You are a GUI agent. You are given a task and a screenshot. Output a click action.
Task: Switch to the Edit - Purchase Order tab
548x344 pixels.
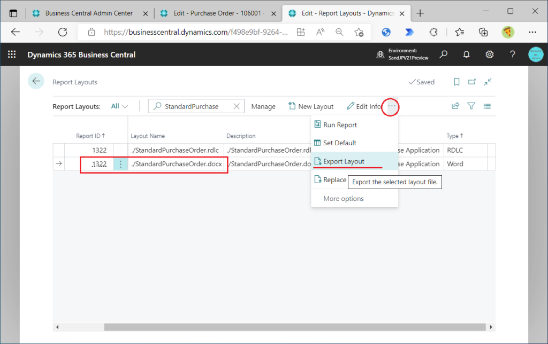(217, 13)
